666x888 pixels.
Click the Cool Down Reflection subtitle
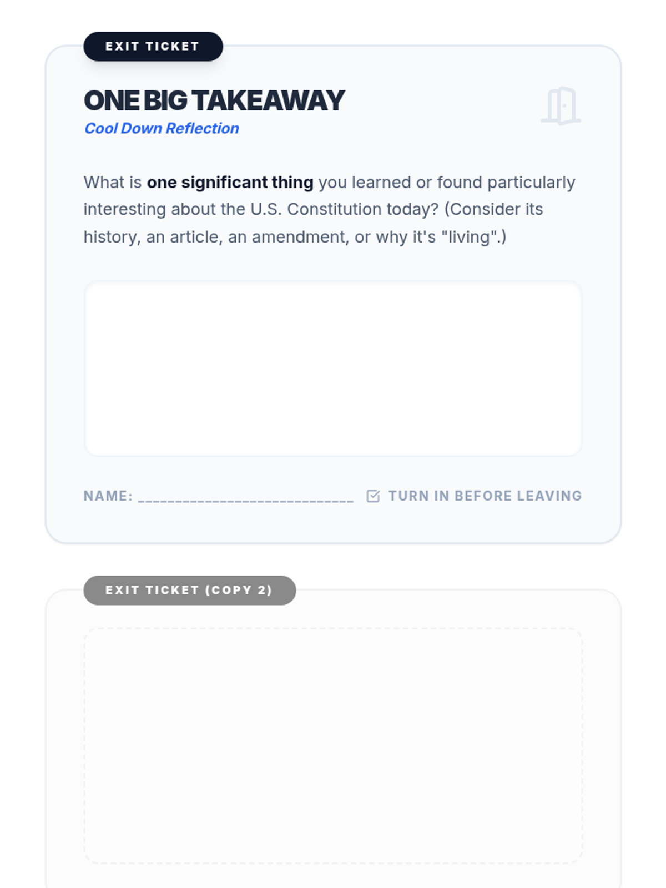pyautogui.click(x=162, y=128)
